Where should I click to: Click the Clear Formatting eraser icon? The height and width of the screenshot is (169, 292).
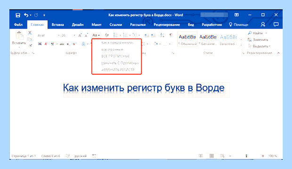pyautogui.click(x=107, y=35)
